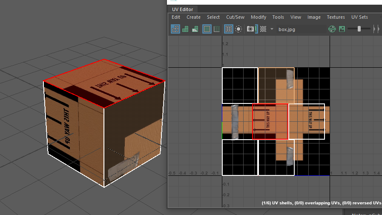Click the UV snapshot camera icon
382x215 pixels.
point(251,29)
